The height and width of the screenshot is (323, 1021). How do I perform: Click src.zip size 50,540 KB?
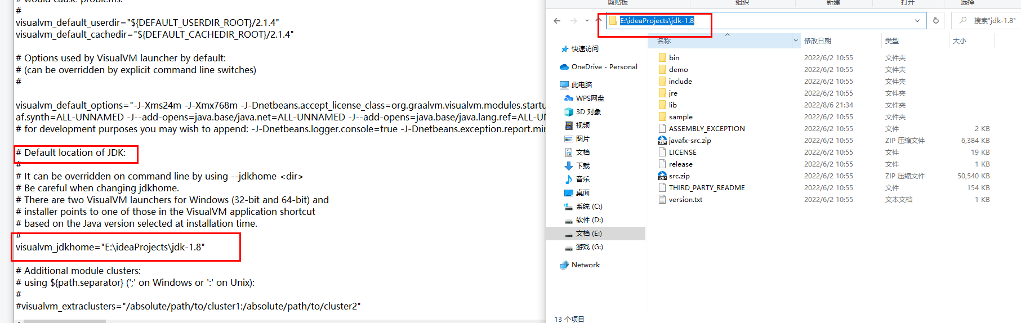[x=973, y=176]
